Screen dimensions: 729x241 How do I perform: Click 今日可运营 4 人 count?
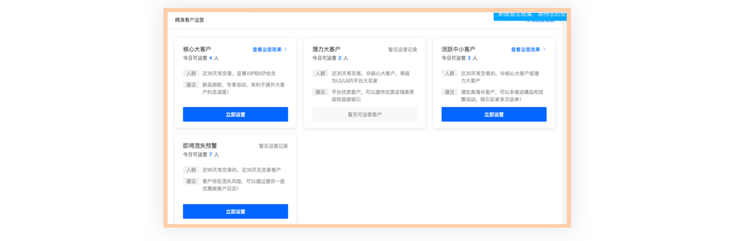tap(201, 58)
